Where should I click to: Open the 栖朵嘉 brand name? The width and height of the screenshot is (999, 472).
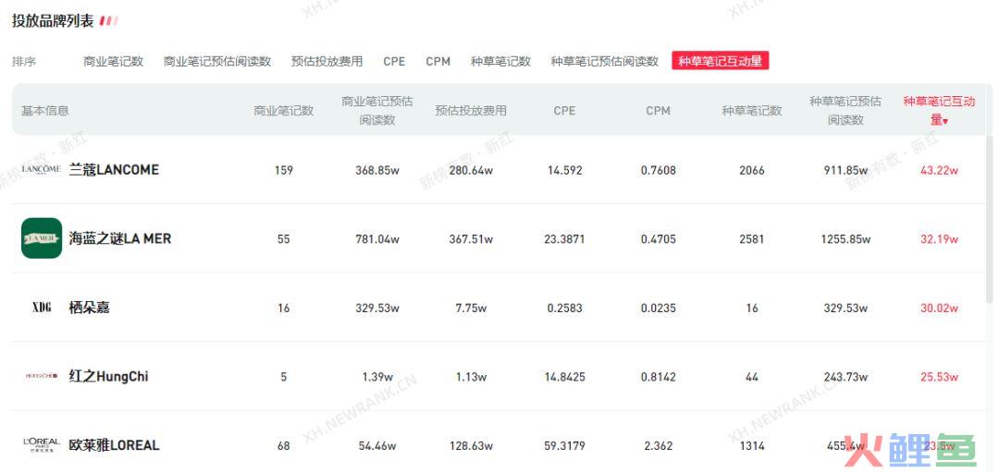[89, 308]
